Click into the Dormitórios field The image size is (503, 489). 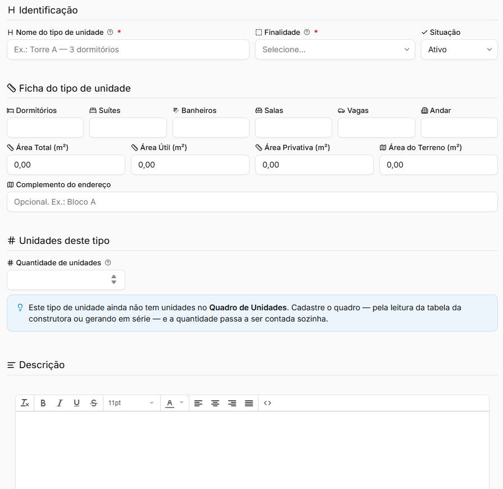coord(45,128)
